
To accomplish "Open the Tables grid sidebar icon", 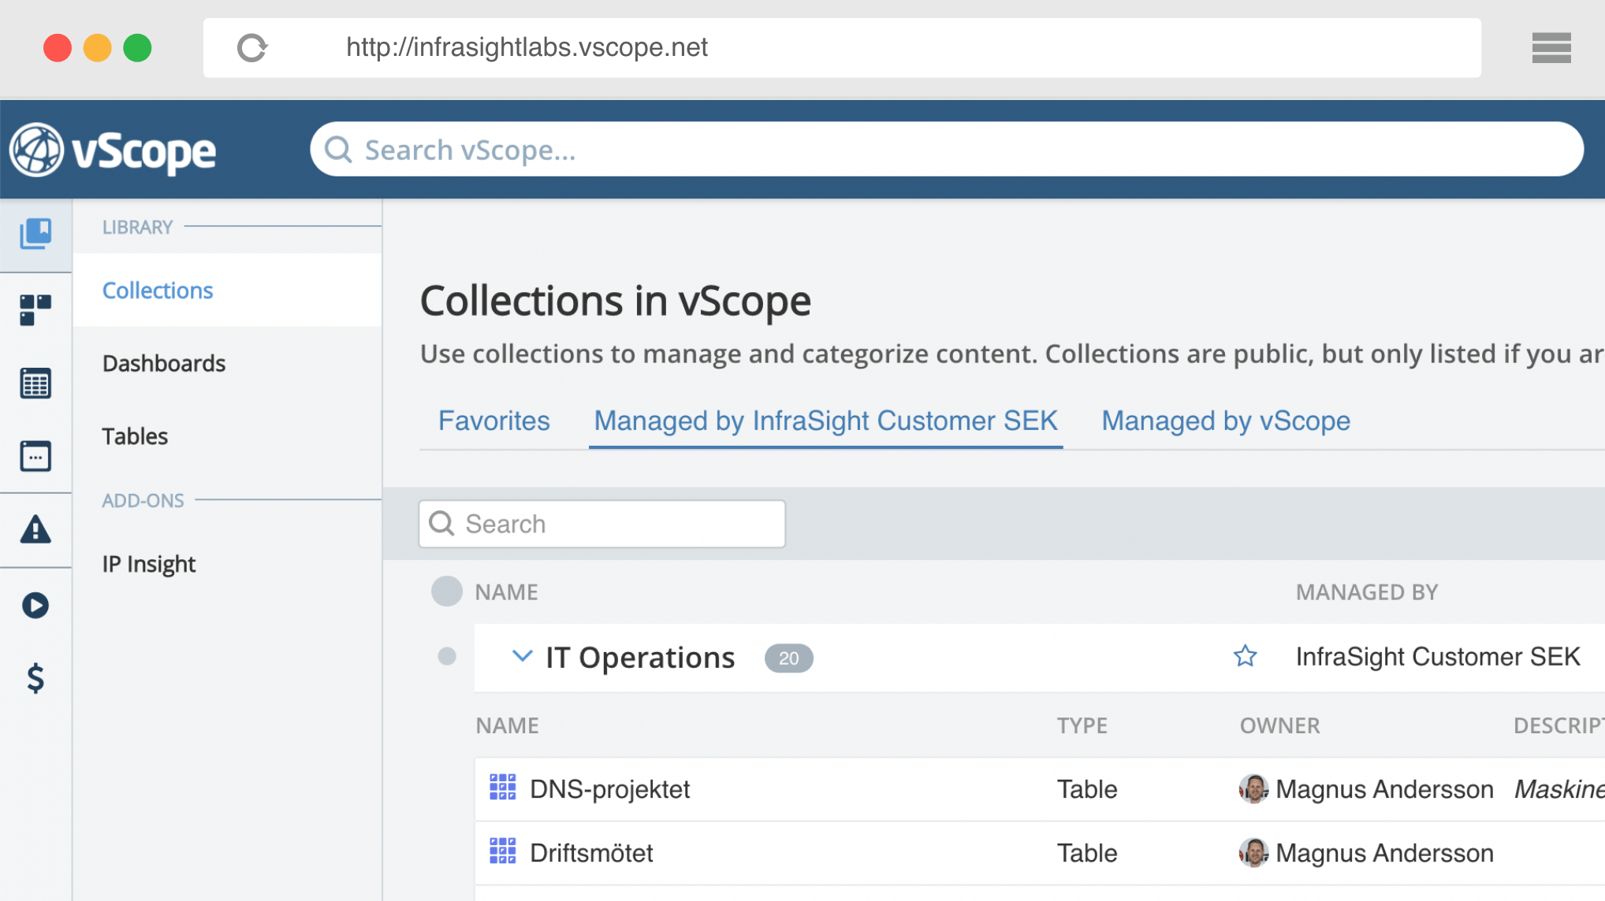I will (35, 384).
